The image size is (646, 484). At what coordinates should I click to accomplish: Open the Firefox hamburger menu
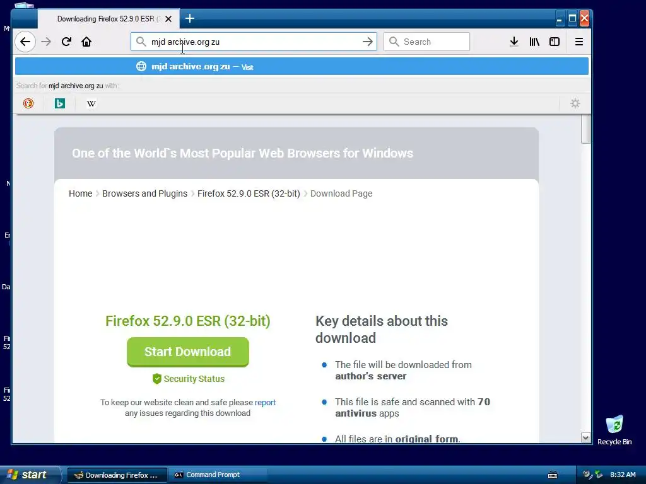tap(579, 42)
